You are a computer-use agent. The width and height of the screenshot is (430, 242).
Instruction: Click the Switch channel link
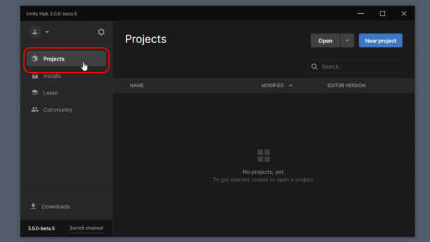point(86,228)
